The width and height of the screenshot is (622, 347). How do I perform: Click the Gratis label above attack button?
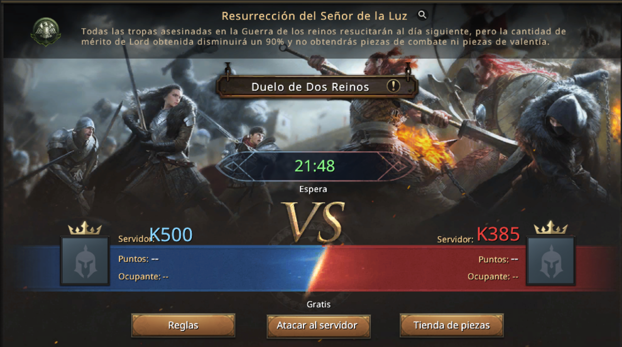point(318,304)
